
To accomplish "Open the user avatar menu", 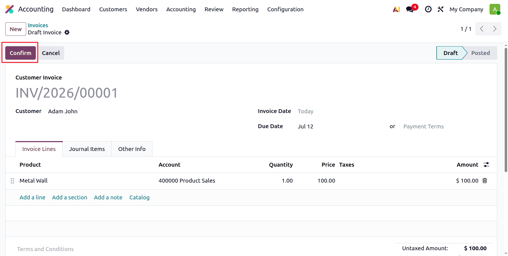I will click(495, 9).
